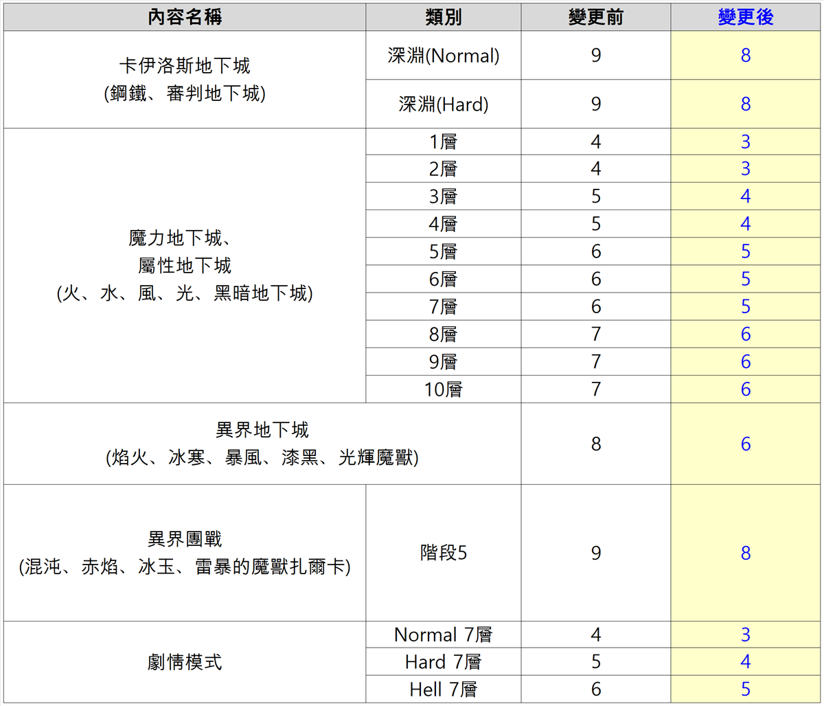Select the 深淵(Normal) category cell
The height and width of the screenshot is (706, 824).
[x=443, y=56]
